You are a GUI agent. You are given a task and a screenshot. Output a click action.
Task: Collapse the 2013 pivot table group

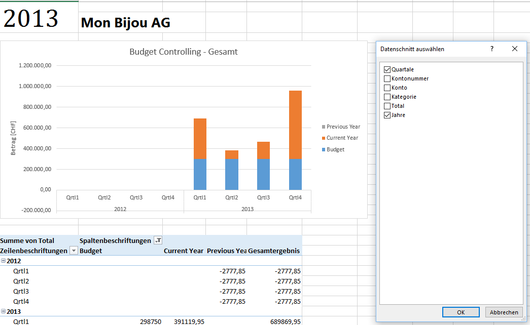4,311
